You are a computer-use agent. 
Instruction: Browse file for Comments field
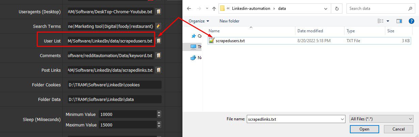coord(158,55)
